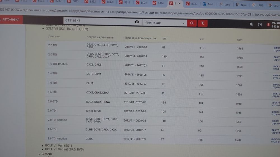Click the Години на производство column header
The width and height of the screenshot is (280, 157).
pos(140,38)
